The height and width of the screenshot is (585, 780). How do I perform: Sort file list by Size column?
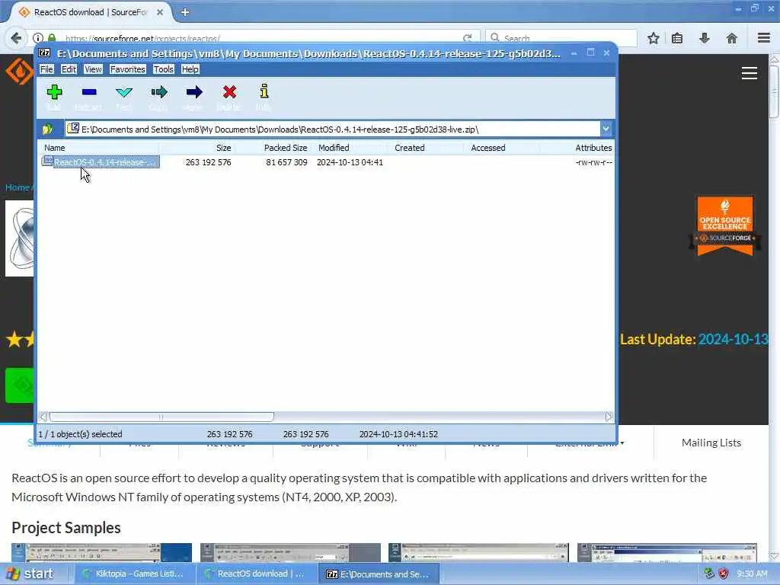point(197,148)
